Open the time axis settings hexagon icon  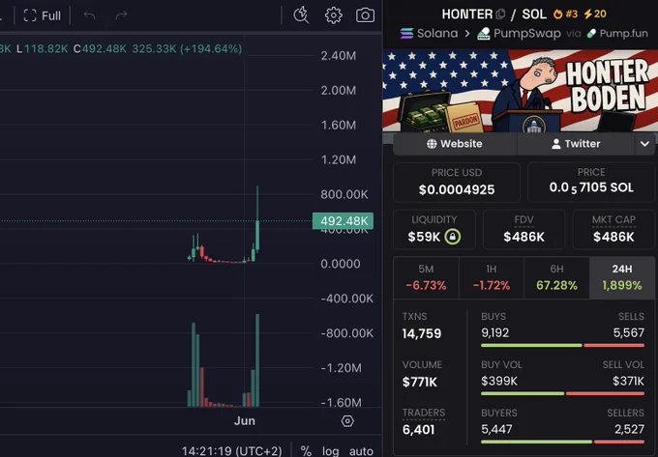(x=347, y=421)
